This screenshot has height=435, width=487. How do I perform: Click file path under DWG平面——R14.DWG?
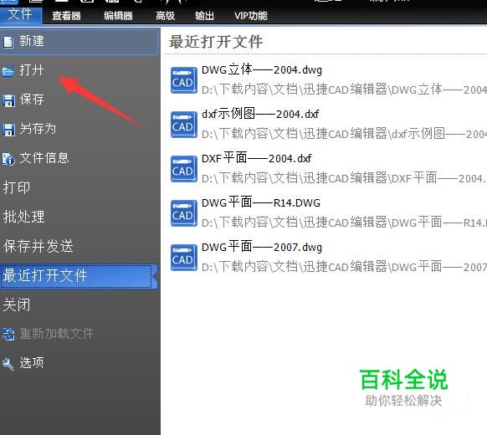pos(344,223)
